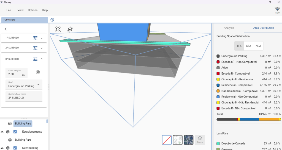Screen dimensions: 282x150
Task: Click the area distribution color bar
Action: pos(249,119)
